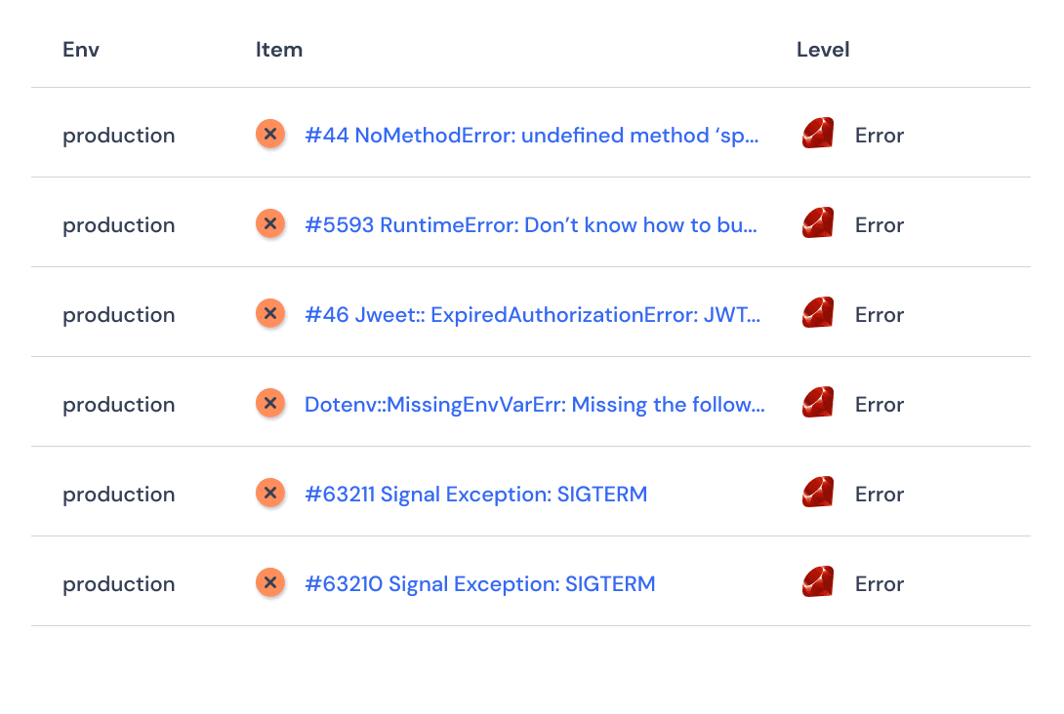Click the orange X icon beside Dotenv::MissingEnvVarErr
Viewport: 1064px width, 714px height.
click(x=270, y=404)
